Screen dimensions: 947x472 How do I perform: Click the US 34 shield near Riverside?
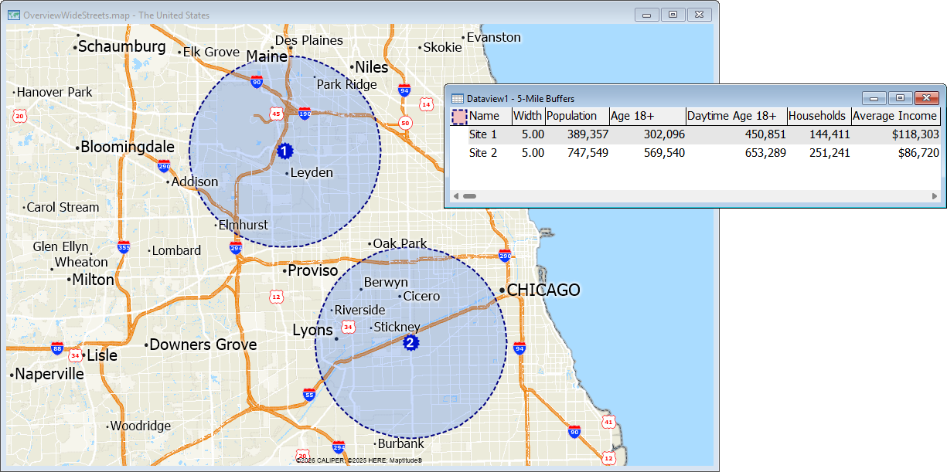click(x=349, y=327)
